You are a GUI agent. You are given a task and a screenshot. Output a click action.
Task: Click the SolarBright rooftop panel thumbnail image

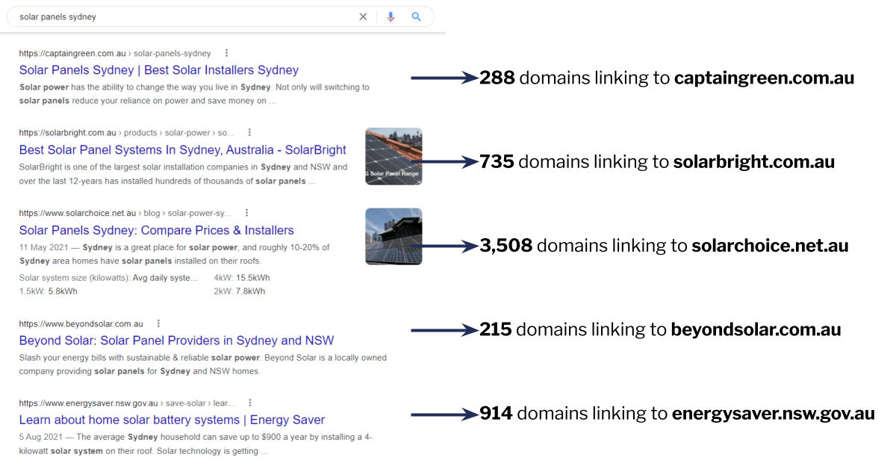click(393, 156)
